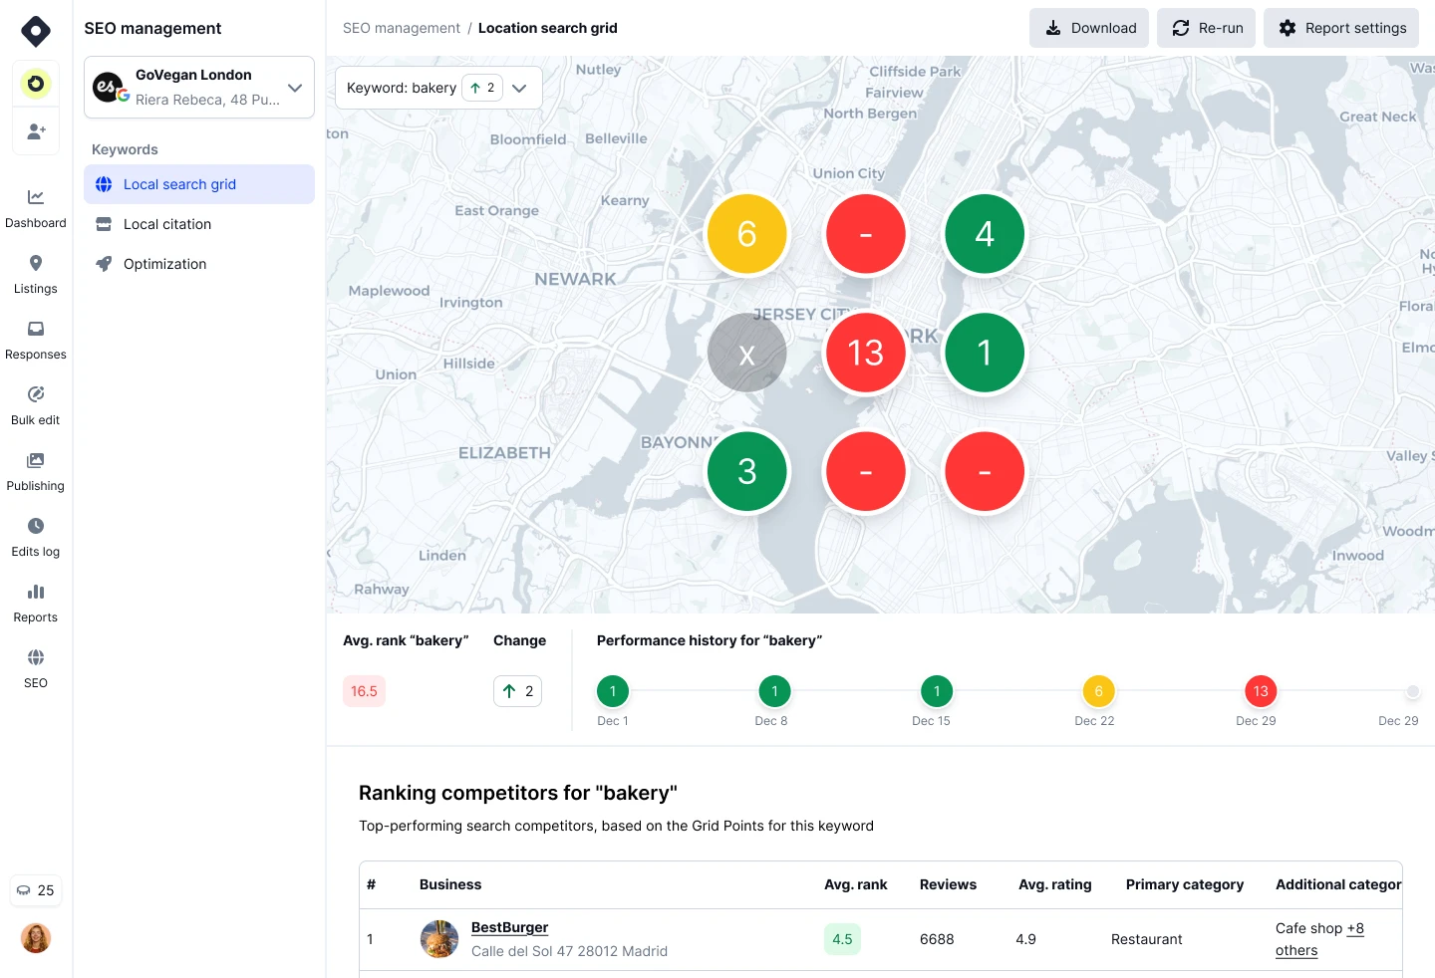Select the Listings section
1435x978 pixels.
point(36,274)
